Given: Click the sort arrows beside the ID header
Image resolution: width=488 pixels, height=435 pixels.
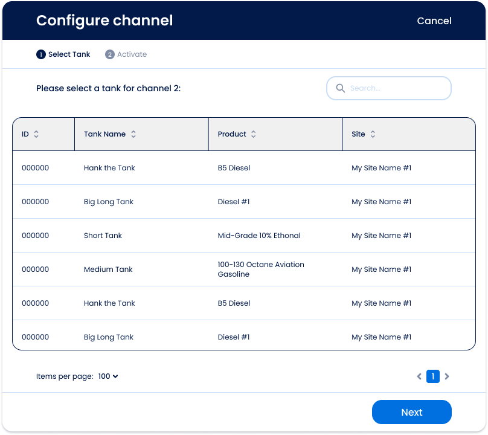Looking at the screenshot, I should point(36,134).
